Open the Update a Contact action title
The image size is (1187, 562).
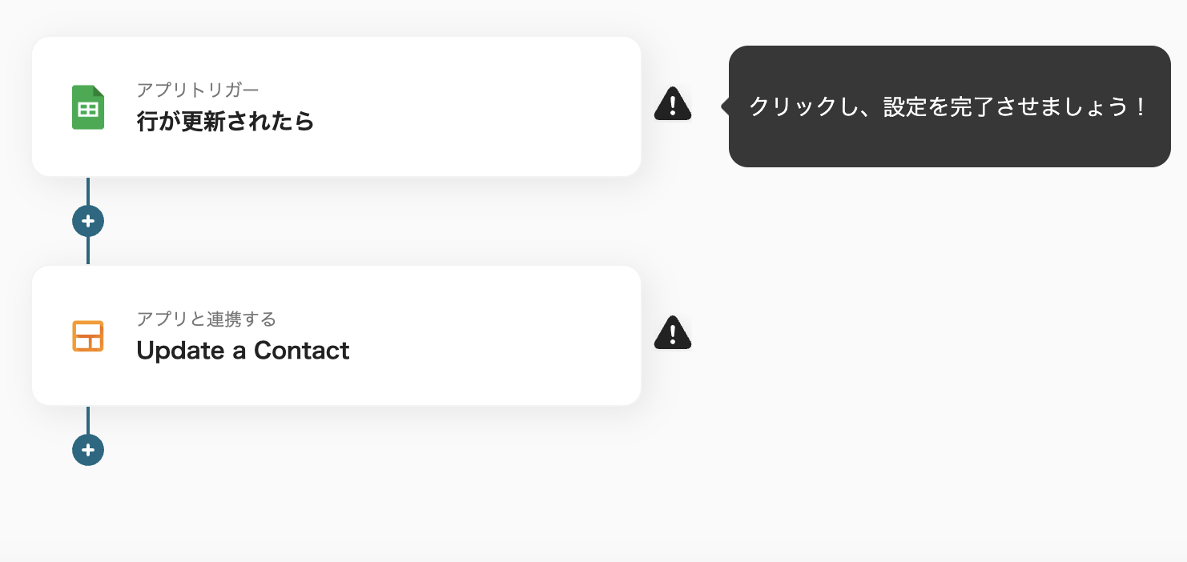coord(243,351)
